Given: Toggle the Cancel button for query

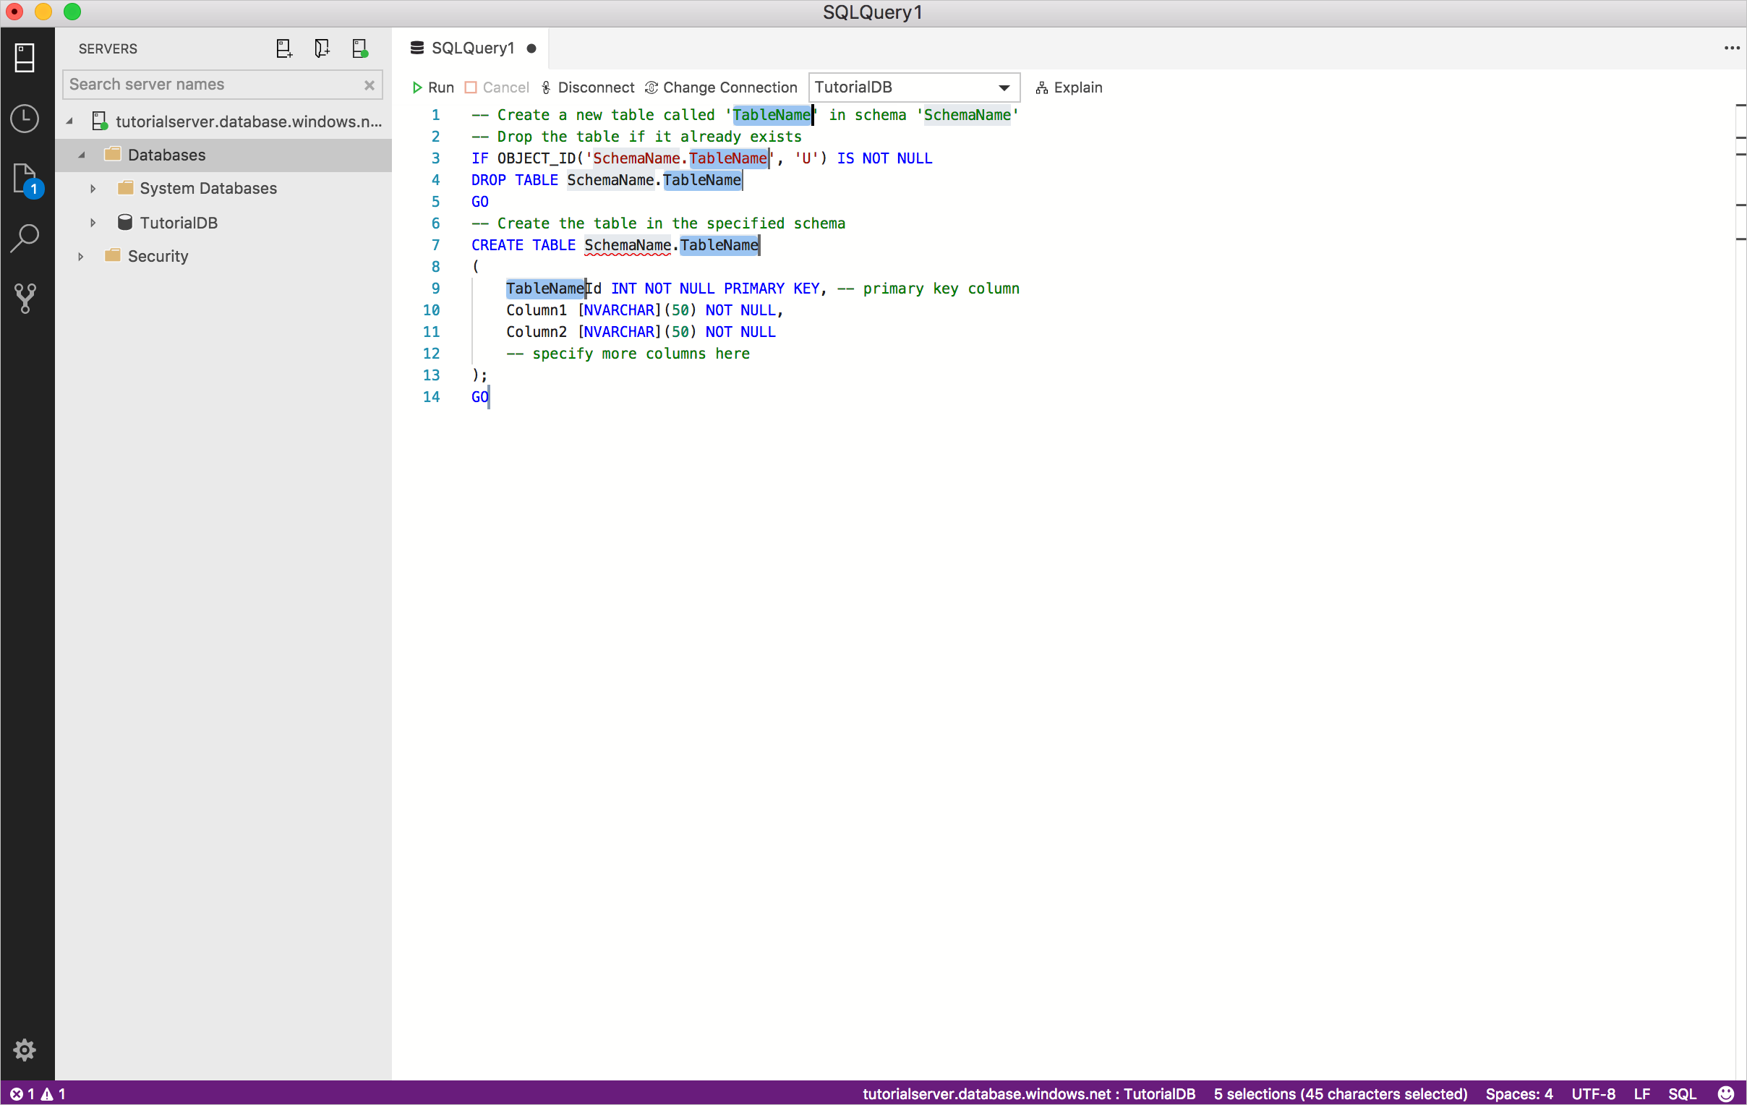Looking at the screenshot, I should pyautogui.click(x=495, y=87).
